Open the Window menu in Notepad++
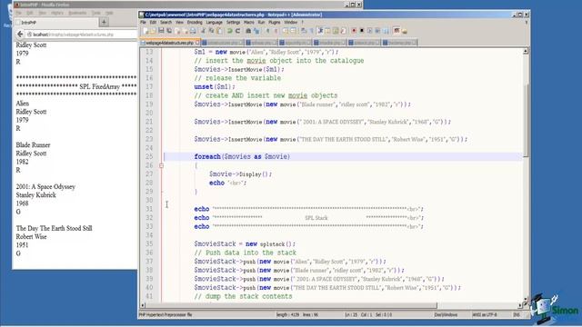Screen dimensions: 582x327 click(x=291, y=22)
